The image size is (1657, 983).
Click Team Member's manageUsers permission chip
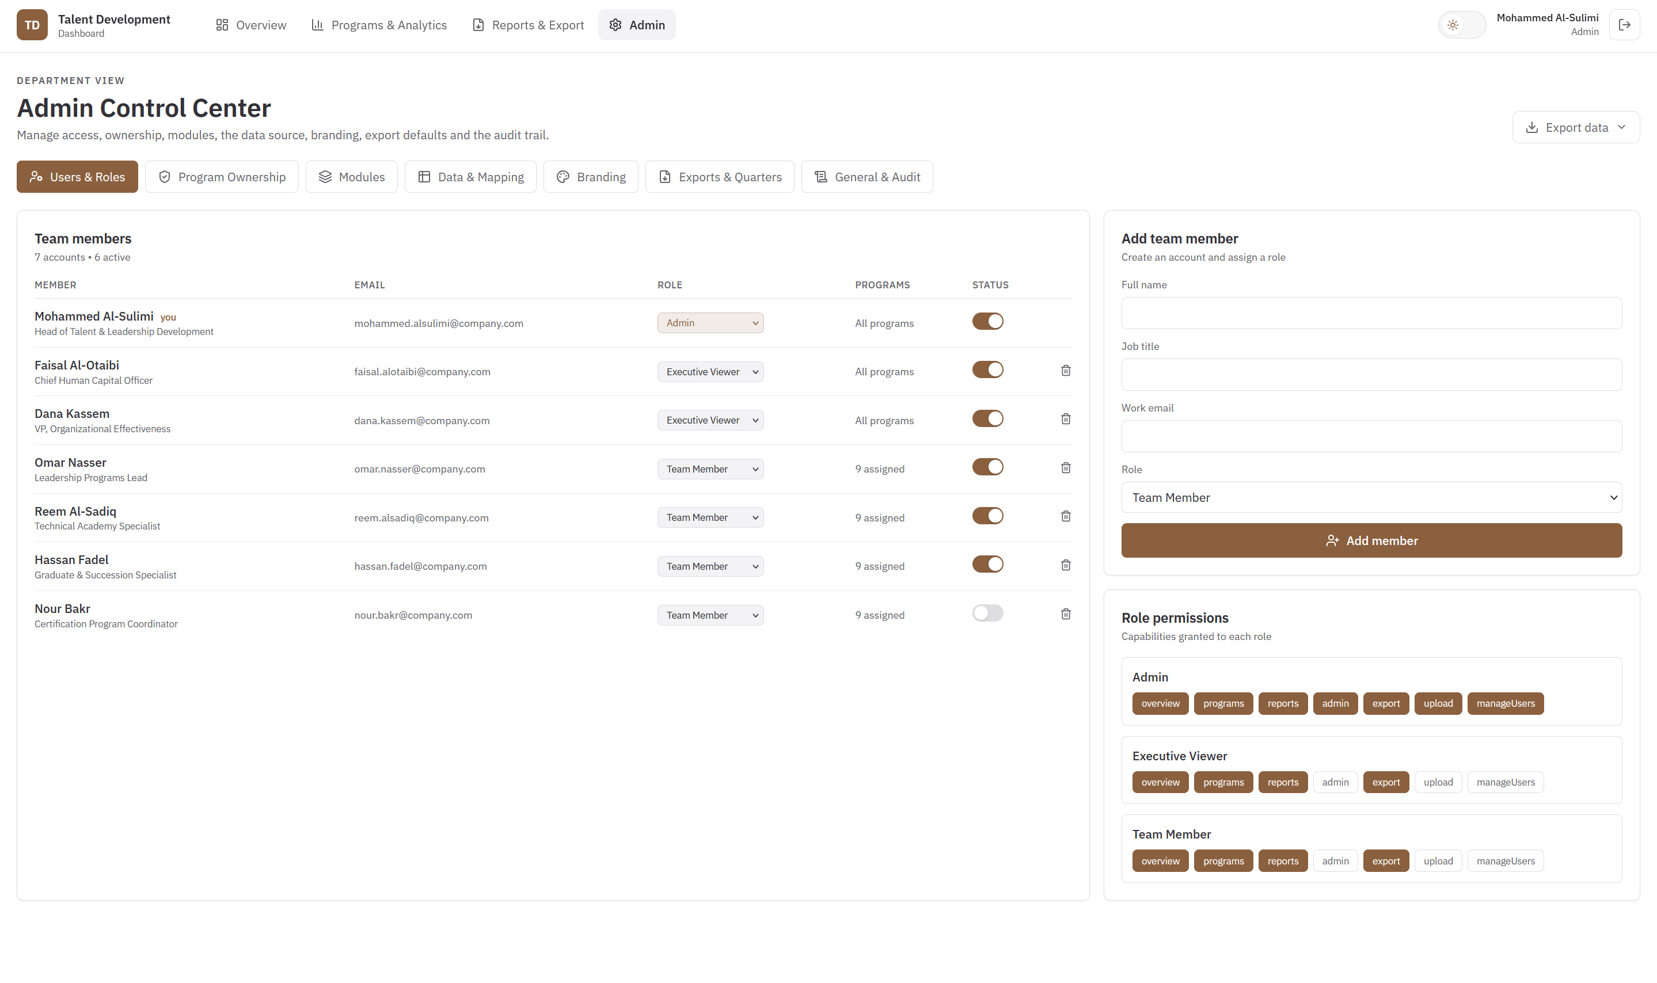[1505, 861]
